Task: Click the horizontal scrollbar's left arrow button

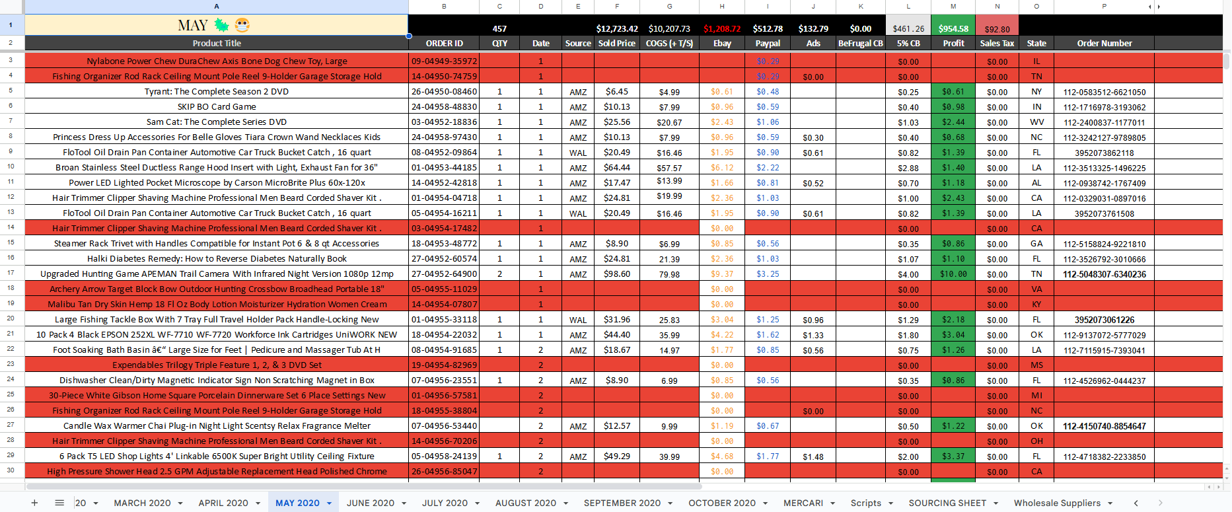Action: pyautogui.click(x=1210, y=487)
